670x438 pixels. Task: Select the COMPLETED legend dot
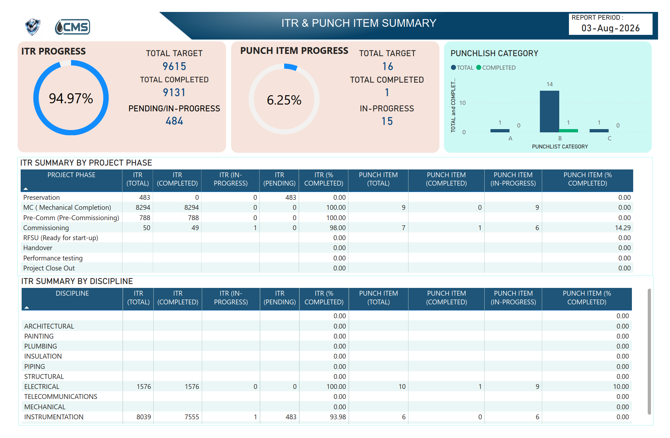click(x=479, y=67)
